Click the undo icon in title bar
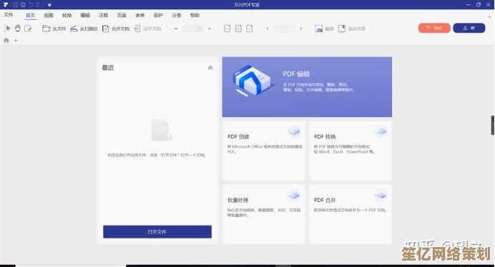 pos(31,5)
